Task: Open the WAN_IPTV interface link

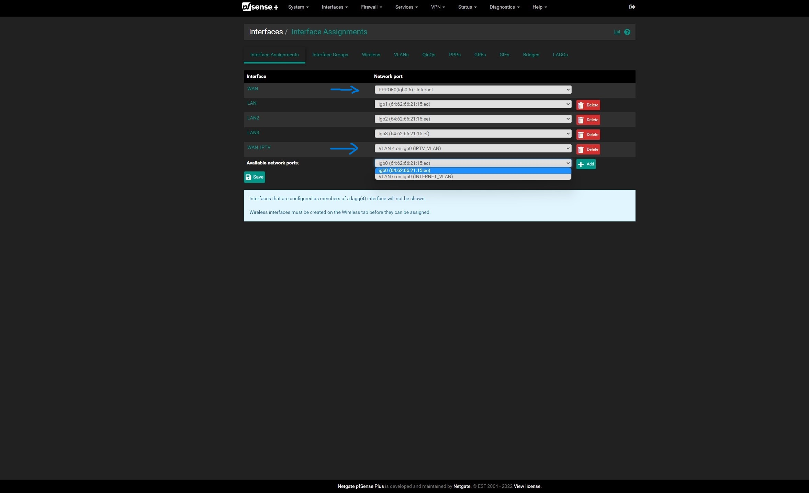Action: 259,147
